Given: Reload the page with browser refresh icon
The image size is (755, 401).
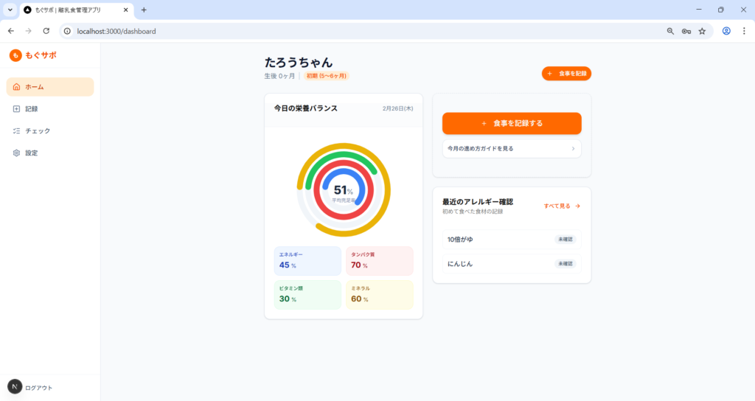Looking at the screenshot, I should pyautogui.click(x=46, y=32).
